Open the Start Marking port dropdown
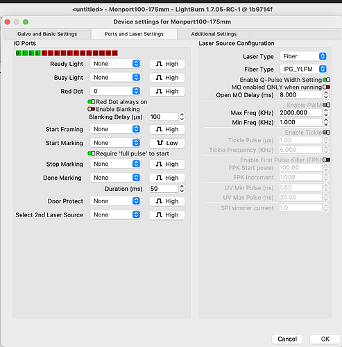The width and height of the screenshot is (342, 347). coord(115,143)
